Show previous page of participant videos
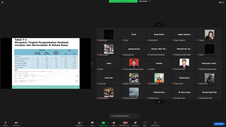This screenshot has width=226, height=127. point(159,25)
